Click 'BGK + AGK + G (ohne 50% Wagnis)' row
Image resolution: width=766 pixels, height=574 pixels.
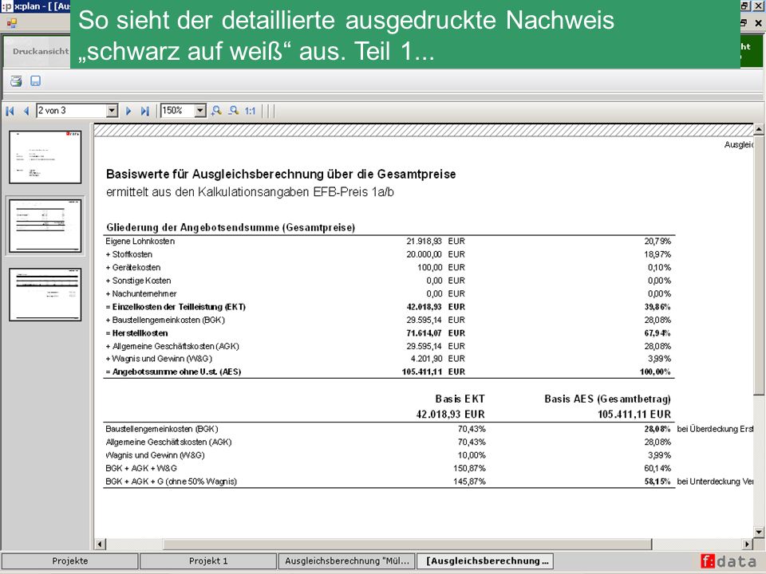tap(172, 482)
